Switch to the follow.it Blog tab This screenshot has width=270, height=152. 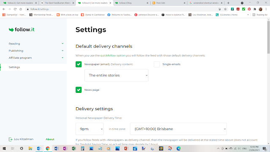tap(132, 3)
